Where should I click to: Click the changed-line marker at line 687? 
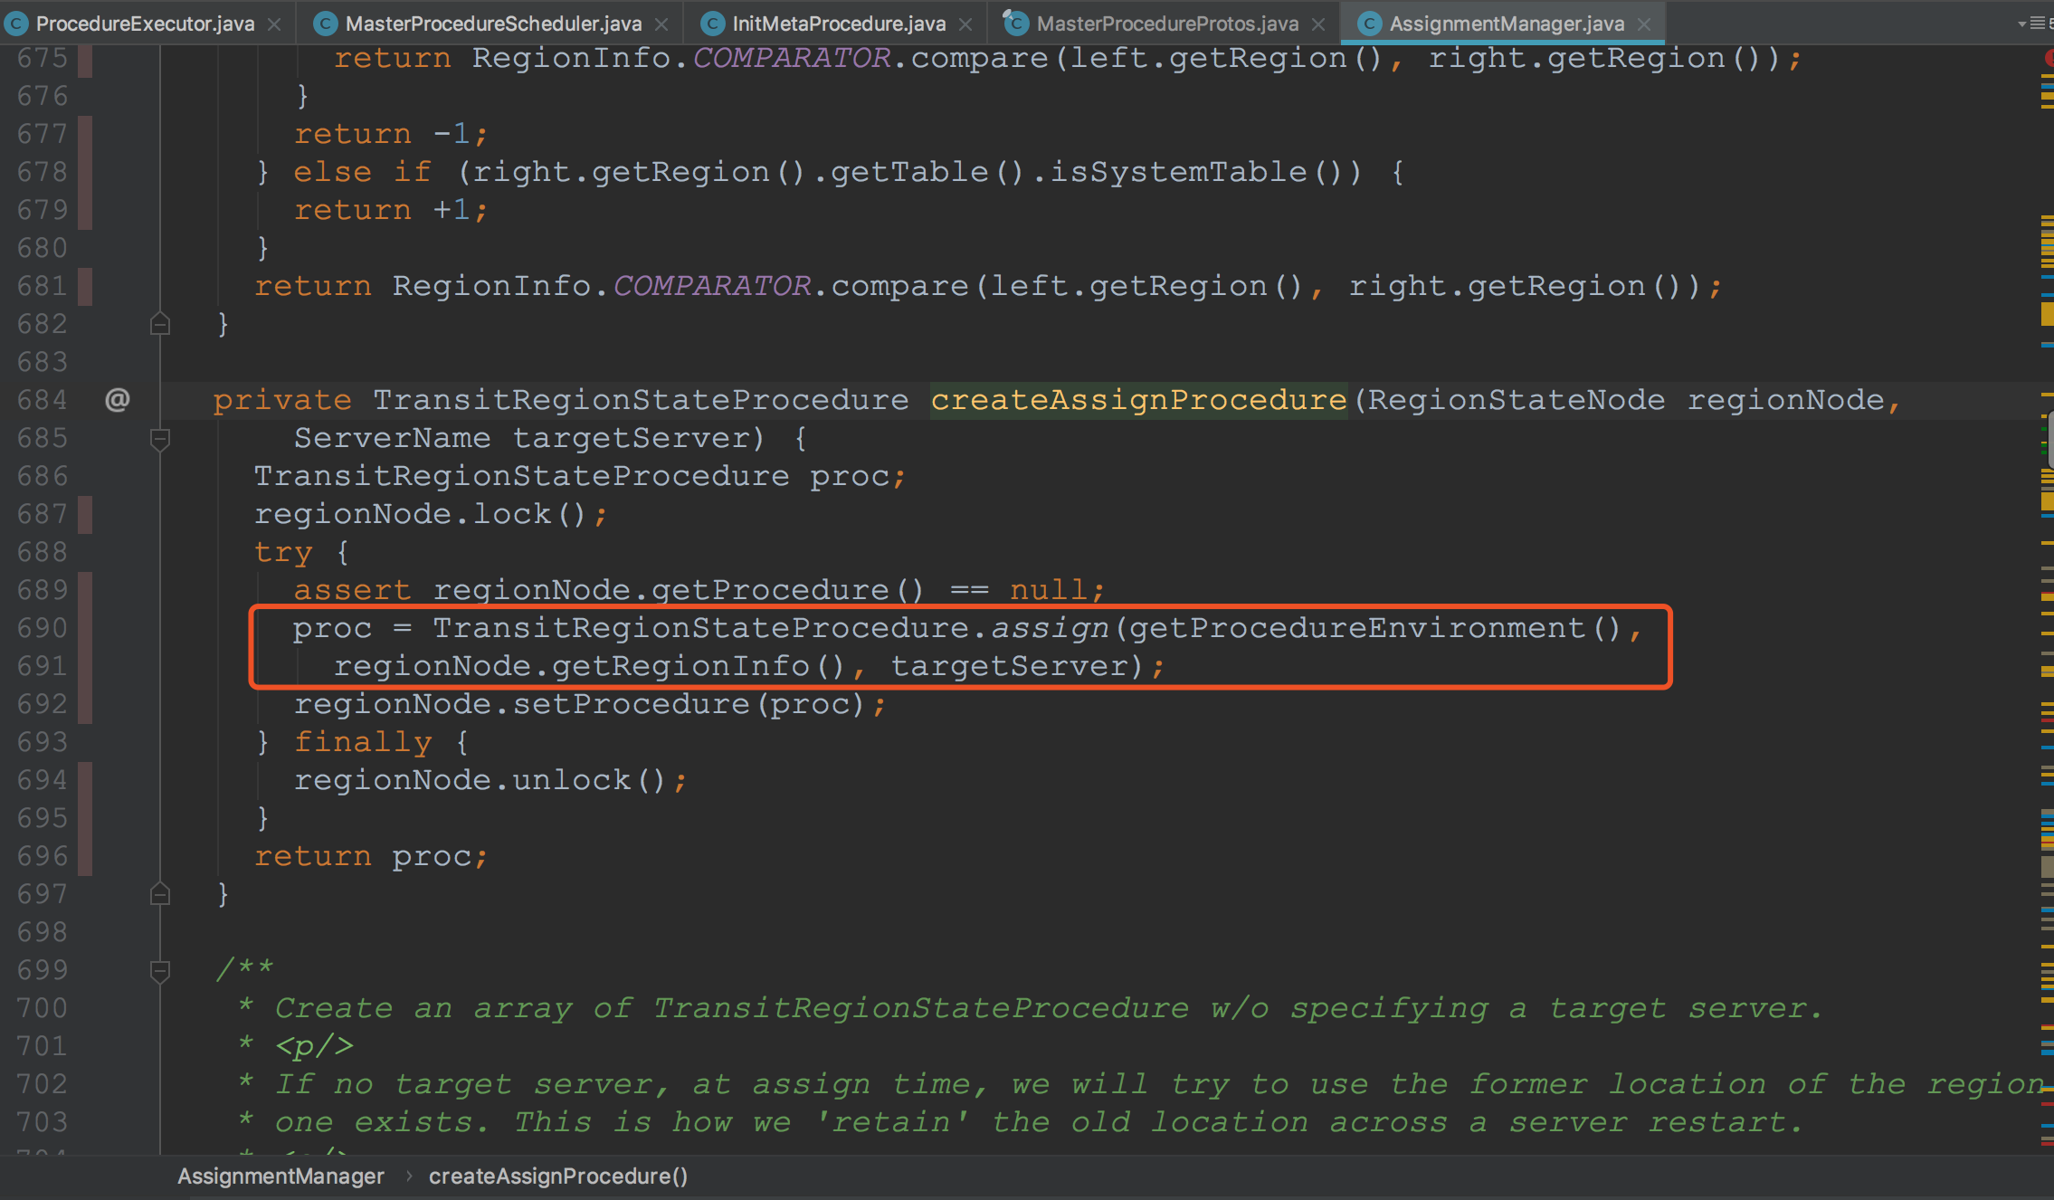click(85, 514)
